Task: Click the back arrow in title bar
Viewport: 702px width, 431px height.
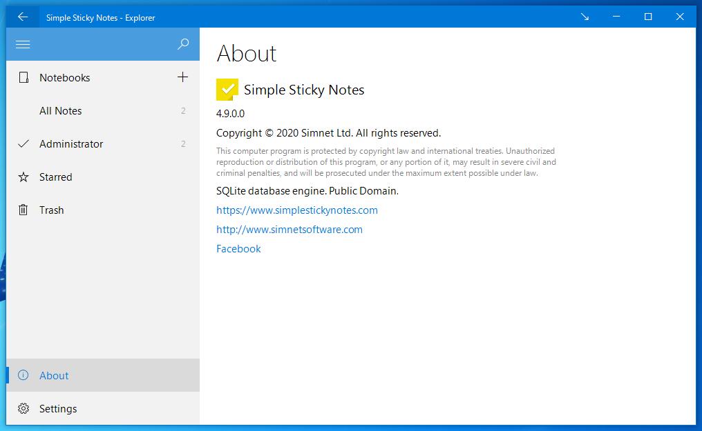Action: pos(23,17)
